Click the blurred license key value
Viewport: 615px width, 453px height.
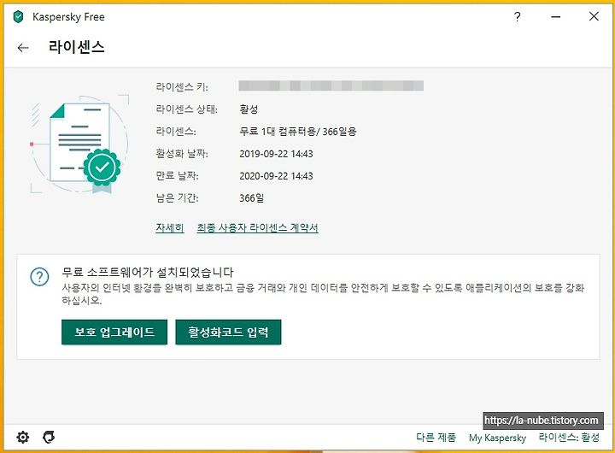[331, 85]
